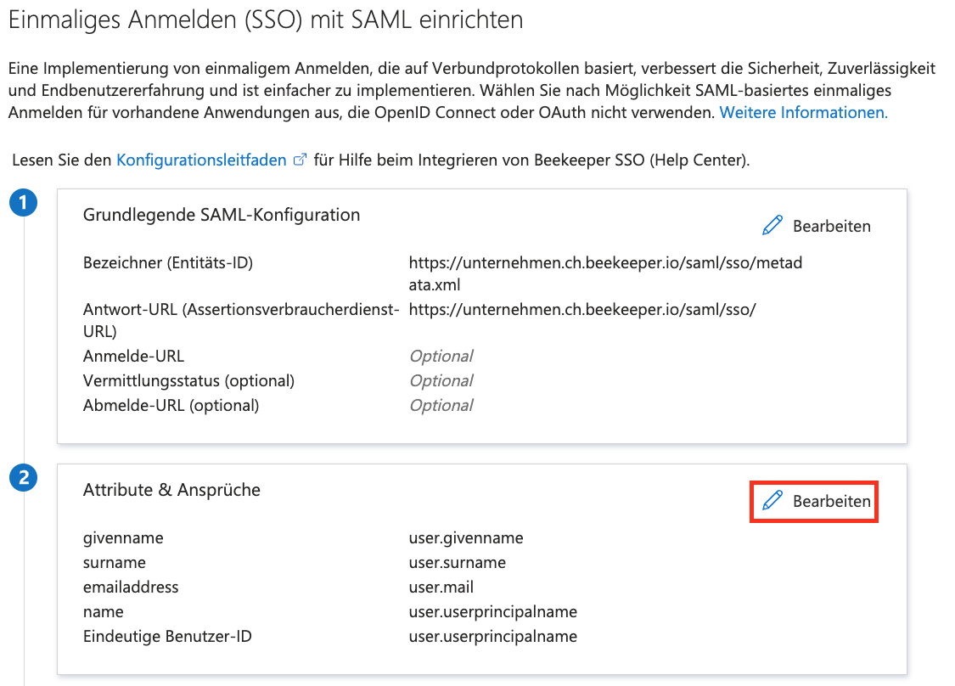Click the Antwort-URL saml/sso value

click(x=582, y=310)
